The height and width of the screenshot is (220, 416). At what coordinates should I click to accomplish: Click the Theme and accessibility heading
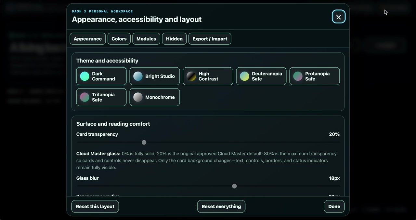point(107,61)
